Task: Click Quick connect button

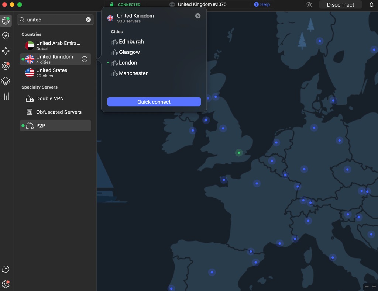Action: click(154, 102)
